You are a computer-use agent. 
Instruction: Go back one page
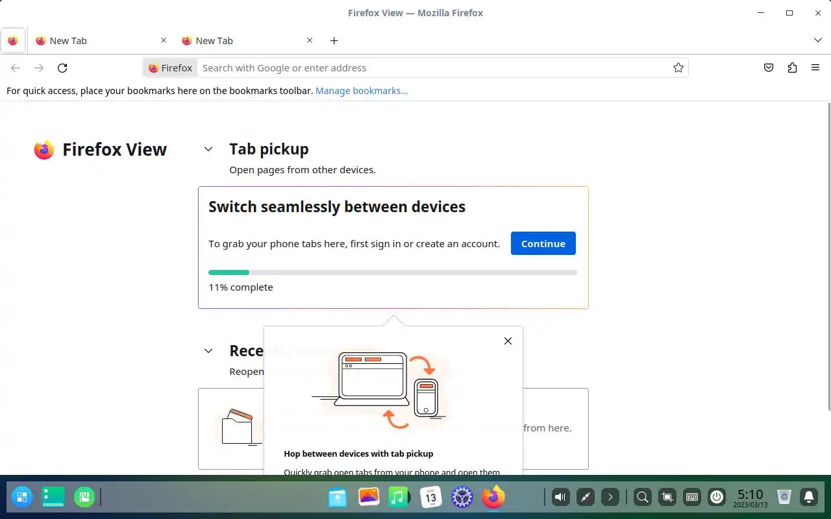pos(16,67)
